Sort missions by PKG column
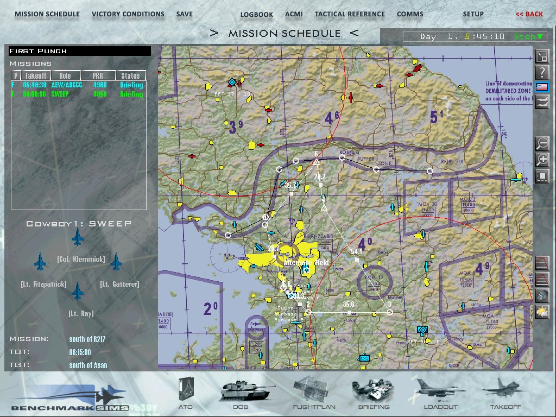556x417 pixels. click(x=98, y=75)
